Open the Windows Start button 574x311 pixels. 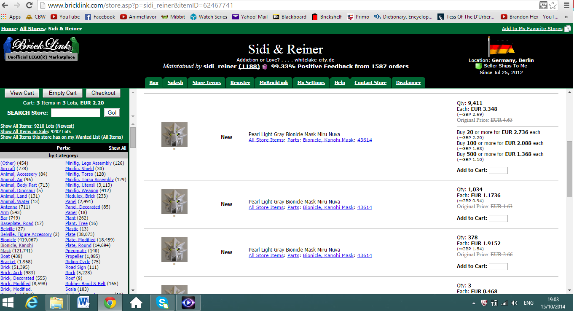click(x=8, y=303)
